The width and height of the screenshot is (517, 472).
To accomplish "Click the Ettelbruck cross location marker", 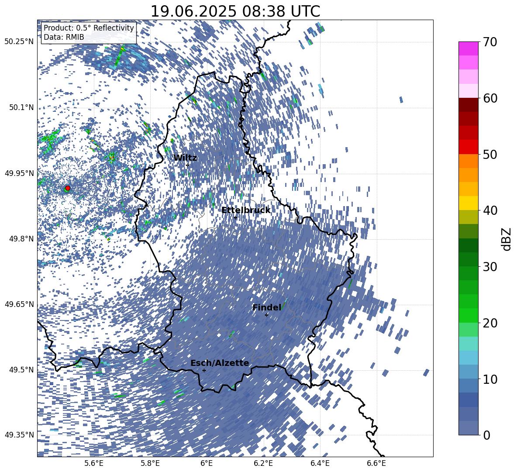I will [x=235, y=217].
